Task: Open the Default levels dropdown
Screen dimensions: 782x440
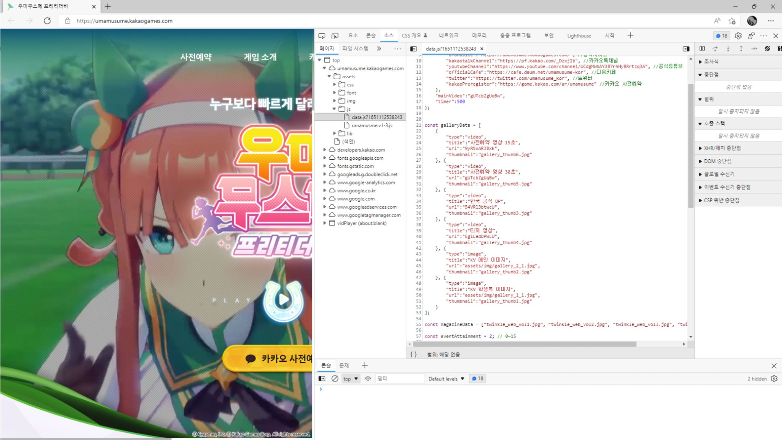Action: (x=446, y=378)
